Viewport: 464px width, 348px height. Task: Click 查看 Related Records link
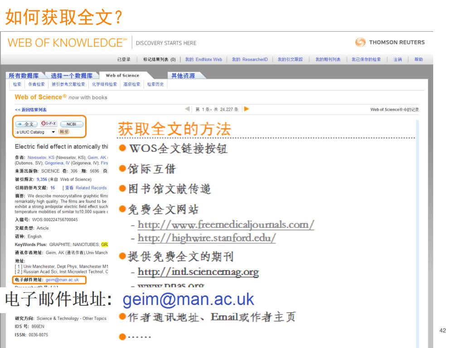[x=86, y=188]
